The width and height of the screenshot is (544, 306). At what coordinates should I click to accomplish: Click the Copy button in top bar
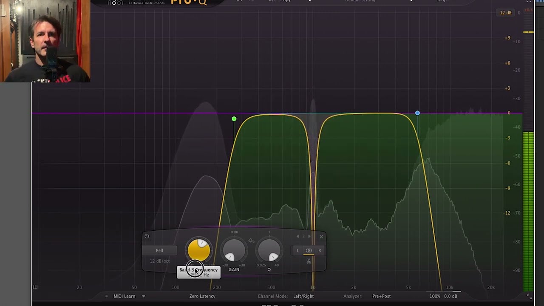pos(285,1)
